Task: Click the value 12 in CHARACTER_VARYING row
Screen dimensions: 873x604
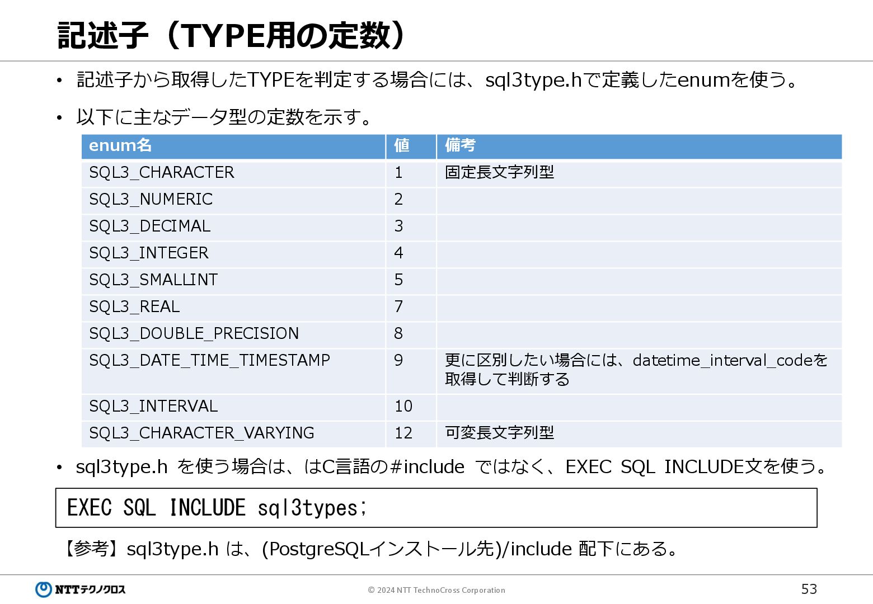Action: (x=411, y=434)
